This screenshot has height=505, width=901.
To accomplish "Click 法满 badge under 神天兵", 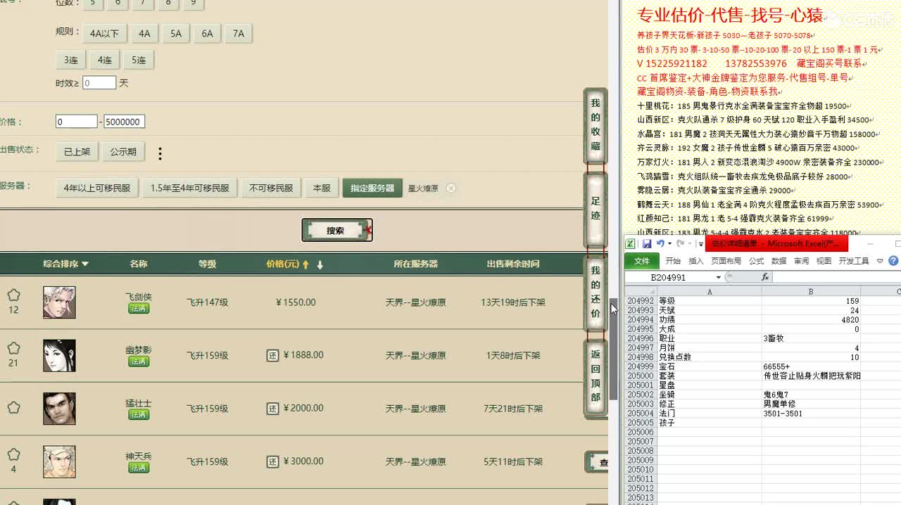I will 139,468.
